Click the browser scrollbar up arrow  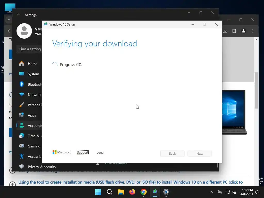click(x=256, y=39)
